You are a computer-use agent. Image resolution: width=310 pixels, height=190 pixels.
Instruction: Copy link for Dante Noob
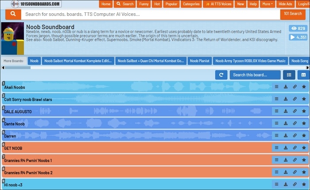tap(295, 123)
